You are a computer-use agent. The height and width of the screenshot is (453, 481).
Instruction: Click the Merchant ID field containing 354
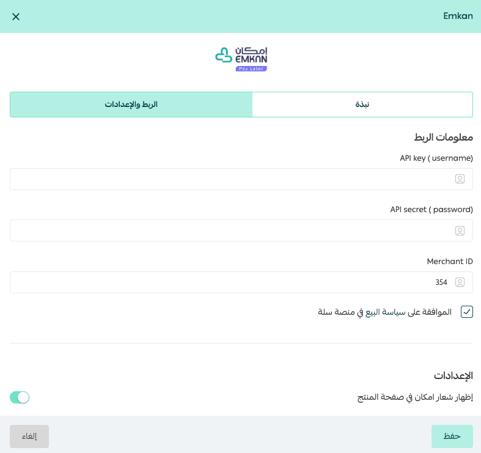232,282
